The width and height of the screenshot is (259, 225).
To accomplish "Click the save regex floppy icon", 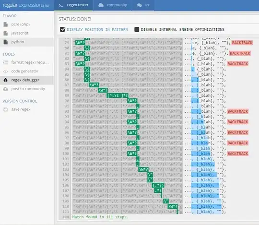I will pyautogui.click(x=5, y=109).
